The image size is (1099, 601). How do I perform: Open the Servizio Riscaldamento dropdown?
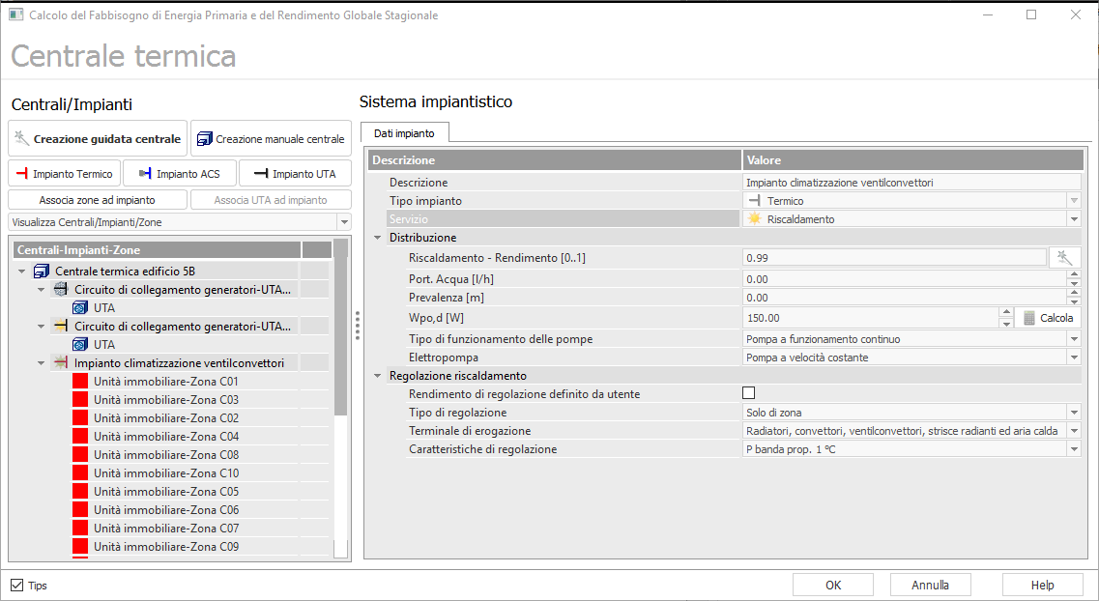pyautogui.click(x=1074, y=219)
